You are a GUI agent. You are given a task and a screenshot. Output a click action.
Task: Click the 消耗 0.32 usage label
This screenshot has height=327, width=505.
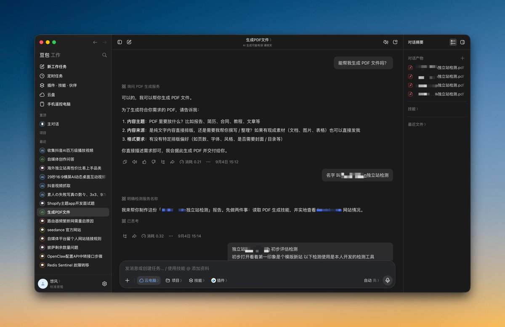[x=153, y=236]
